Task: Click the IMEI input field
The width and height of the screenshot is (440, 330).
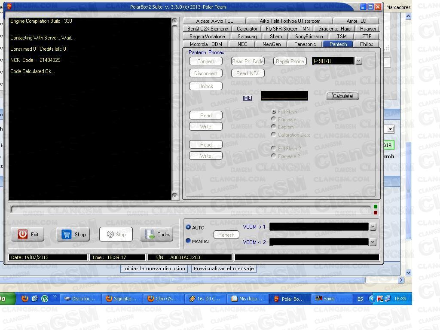Action: pos(284,96)
